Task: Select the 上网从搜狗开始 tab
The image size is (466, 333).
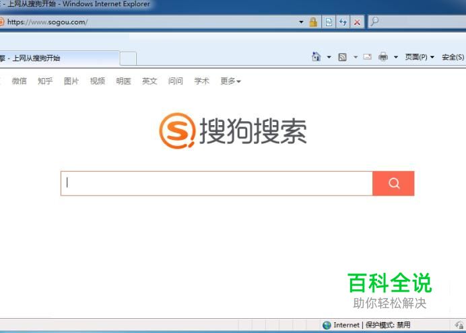Action: pyautogui.click(x=59, y=58)
